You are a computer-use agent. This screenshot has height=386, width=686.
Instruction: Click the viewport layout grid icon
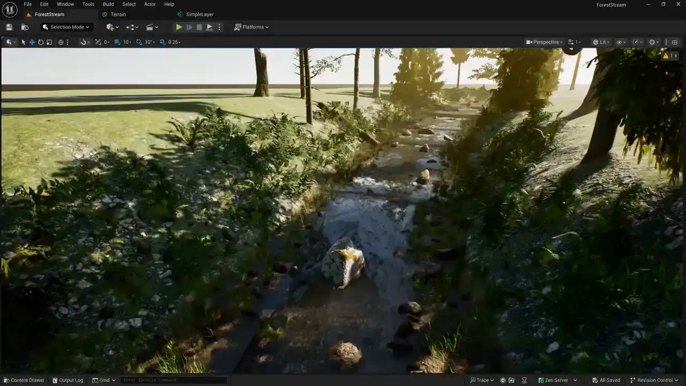[675, 42]
